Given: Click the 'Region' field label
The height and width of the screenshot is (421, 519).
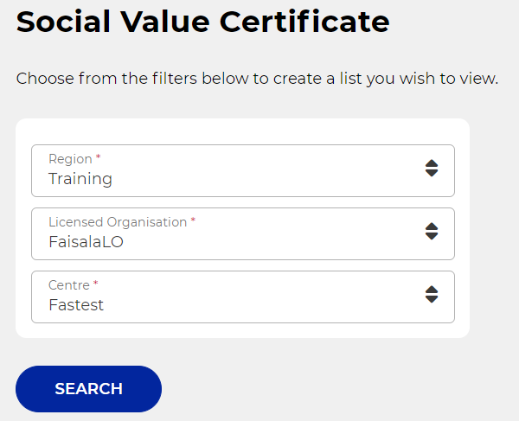Looking at the screenshot, I should (70, 159).
